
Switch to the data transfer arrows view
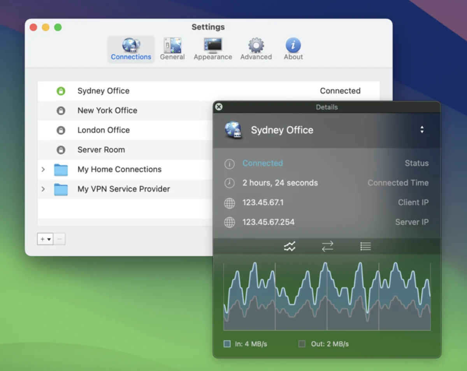coord(327,246)
